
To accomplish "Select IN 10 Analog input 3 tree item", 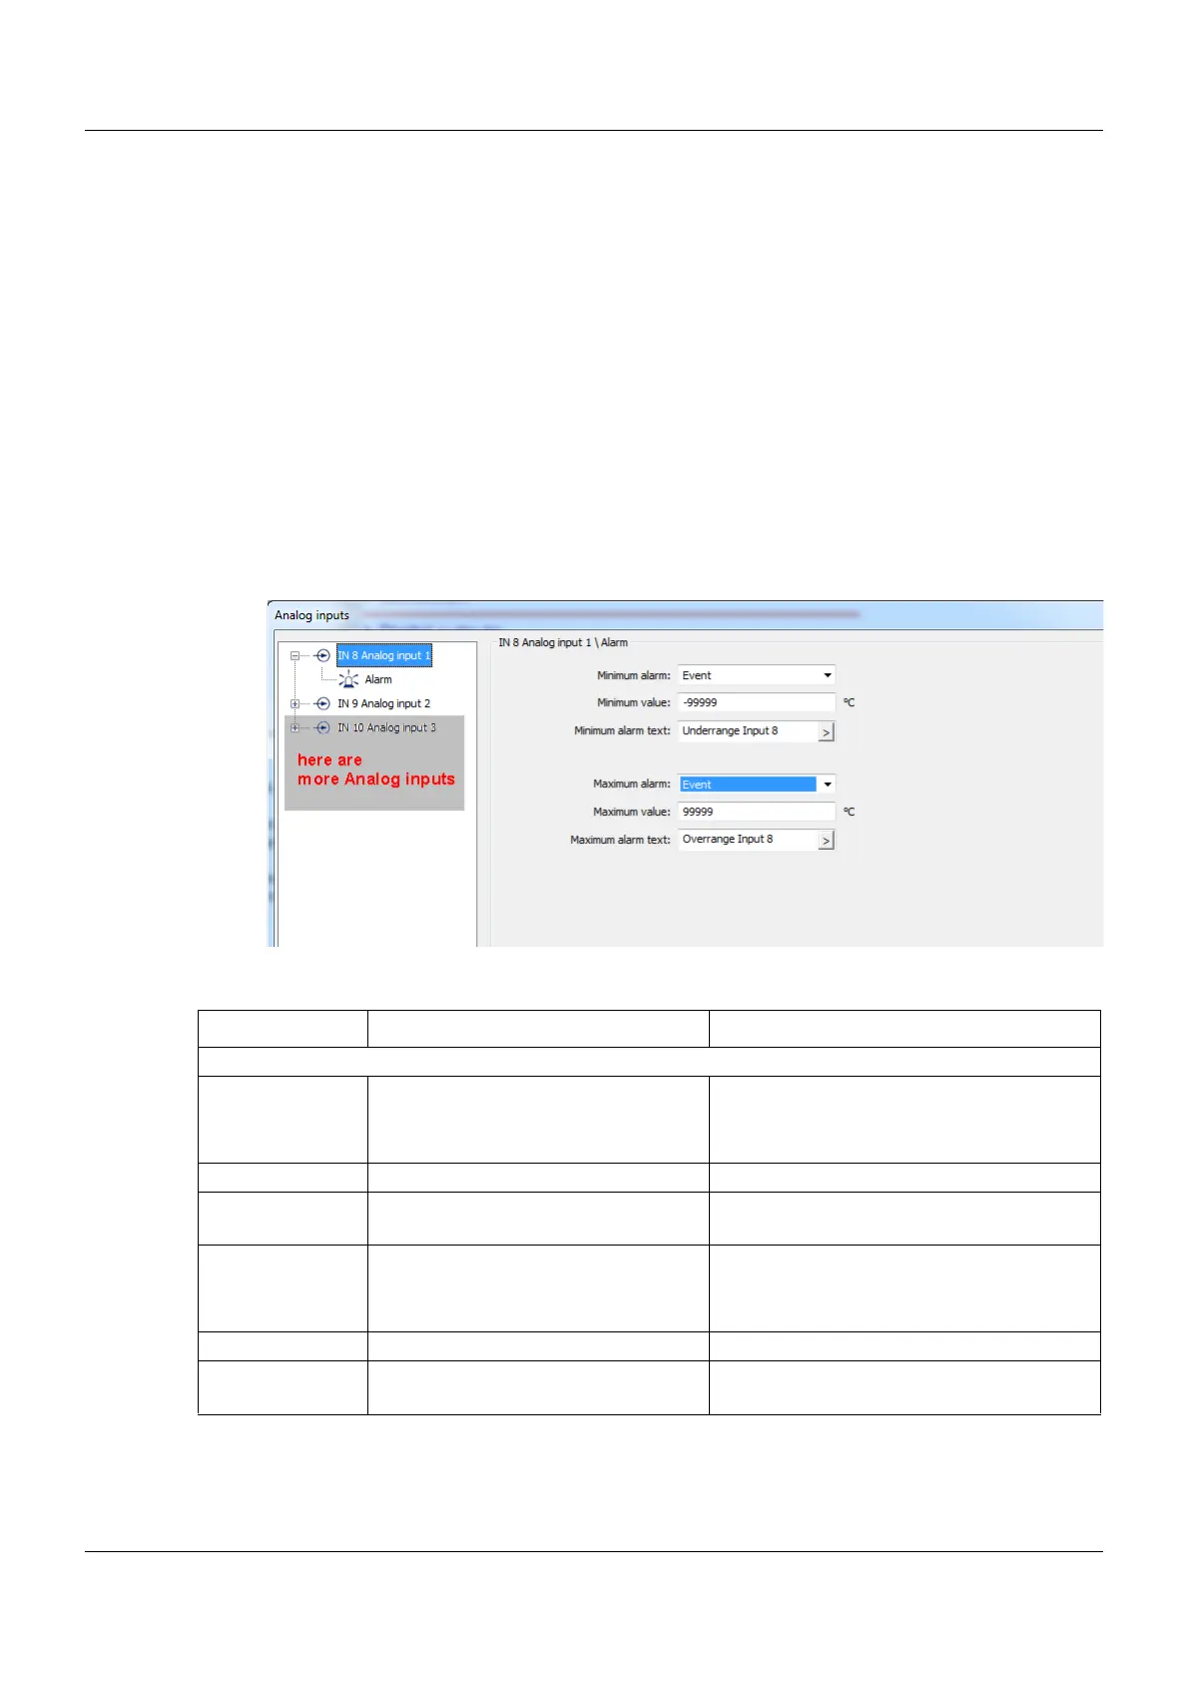I will pyautogui.click(x=387, y=728).
